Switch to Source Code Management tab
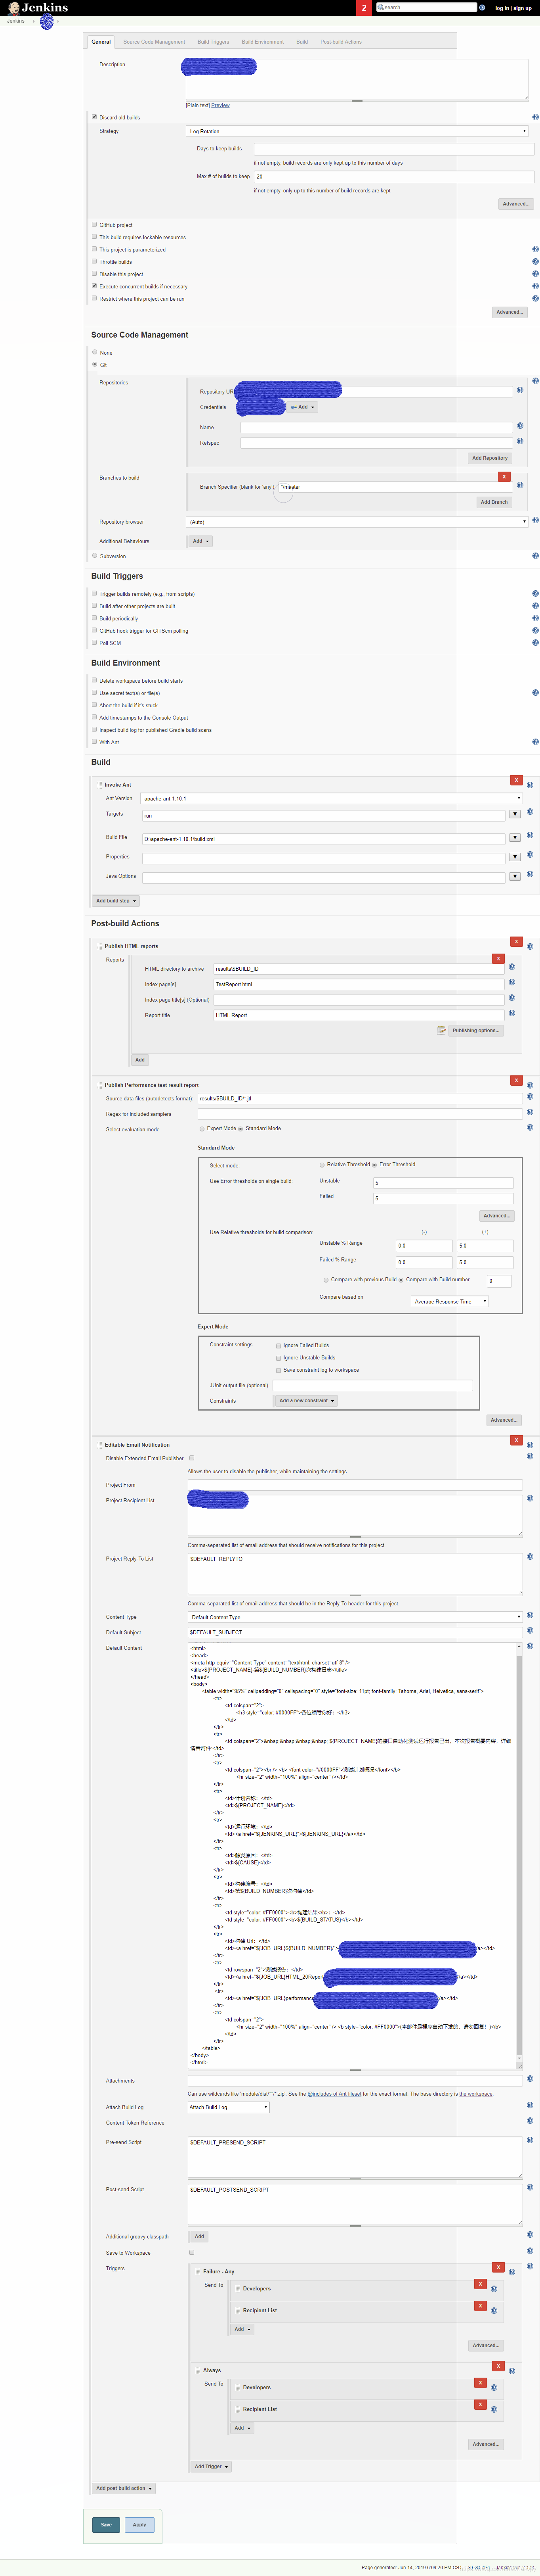Image resolution: width=540 pixels, height=2576 pixels. tap(154, 42)
